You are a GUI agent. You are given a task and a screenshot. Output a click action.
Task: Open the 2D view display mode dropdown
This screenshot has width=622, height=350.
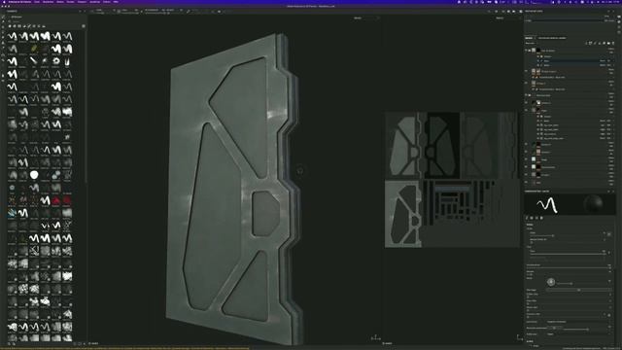pos(507,17)
